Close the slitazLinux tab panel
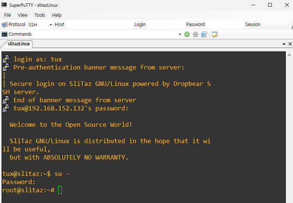This screenshot has height=203, width=293. coord(290,44)
